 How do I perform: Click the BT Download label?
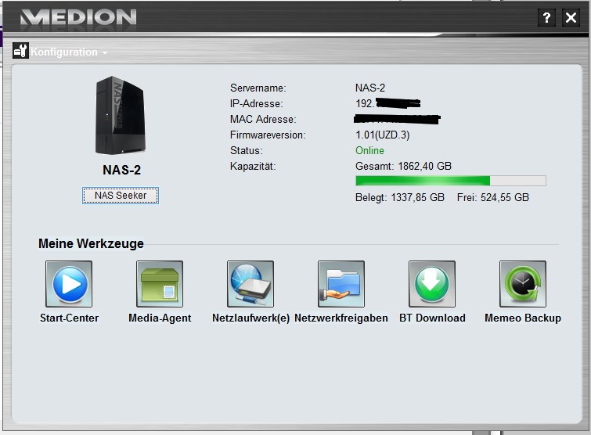pyautogui.click(x=432, y=318)
